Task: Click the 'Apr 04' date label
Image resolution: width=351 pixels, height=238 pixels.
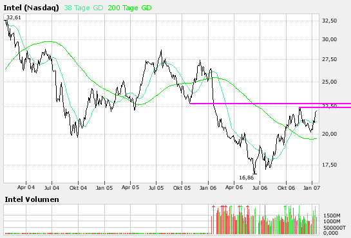Action: [x=26, y=187]
